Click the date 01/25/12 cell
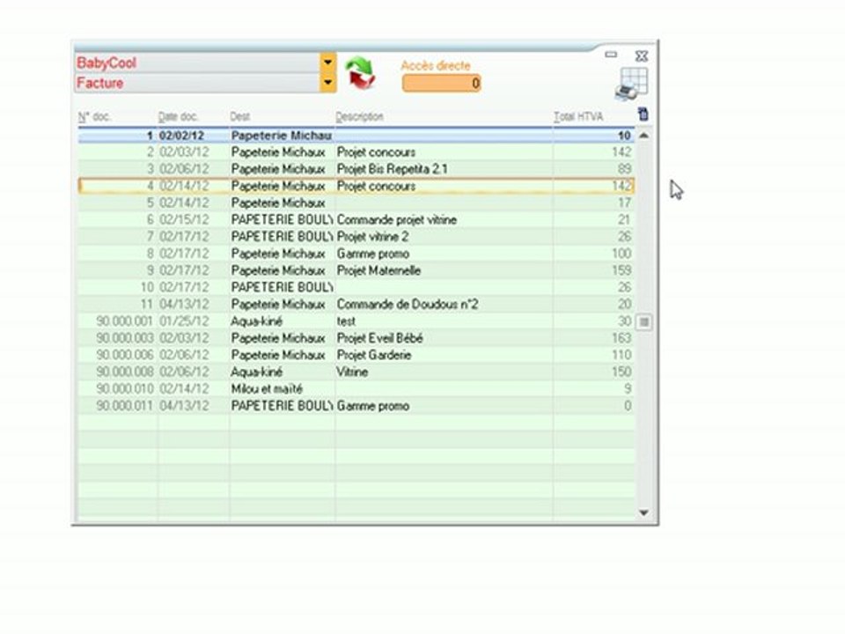The width and height of the screenshot is (845, 634). (184, 321)
